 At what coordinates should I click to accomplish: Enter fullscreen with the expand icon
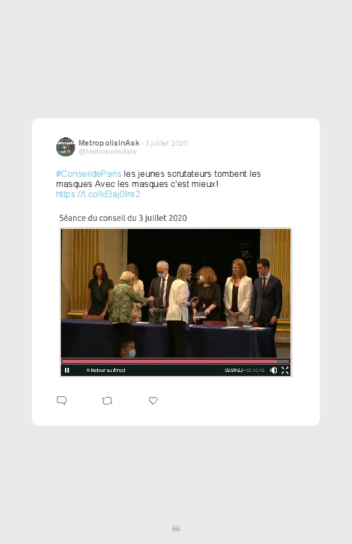[x=285, y=370]
